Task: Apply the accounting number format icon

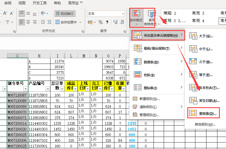Action: pos(90,22)
